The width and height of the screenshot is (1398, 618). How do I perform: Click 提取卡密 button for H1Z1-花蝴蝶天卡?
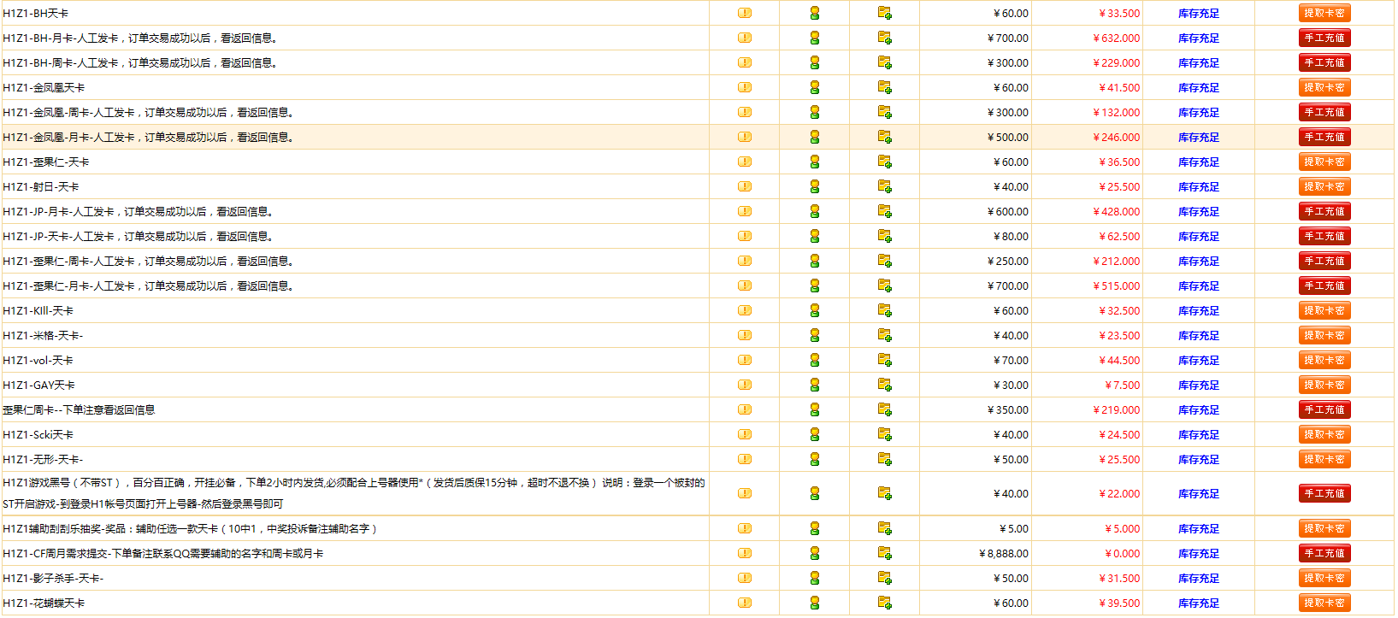pyautogui.click(x=1324, y=603)
